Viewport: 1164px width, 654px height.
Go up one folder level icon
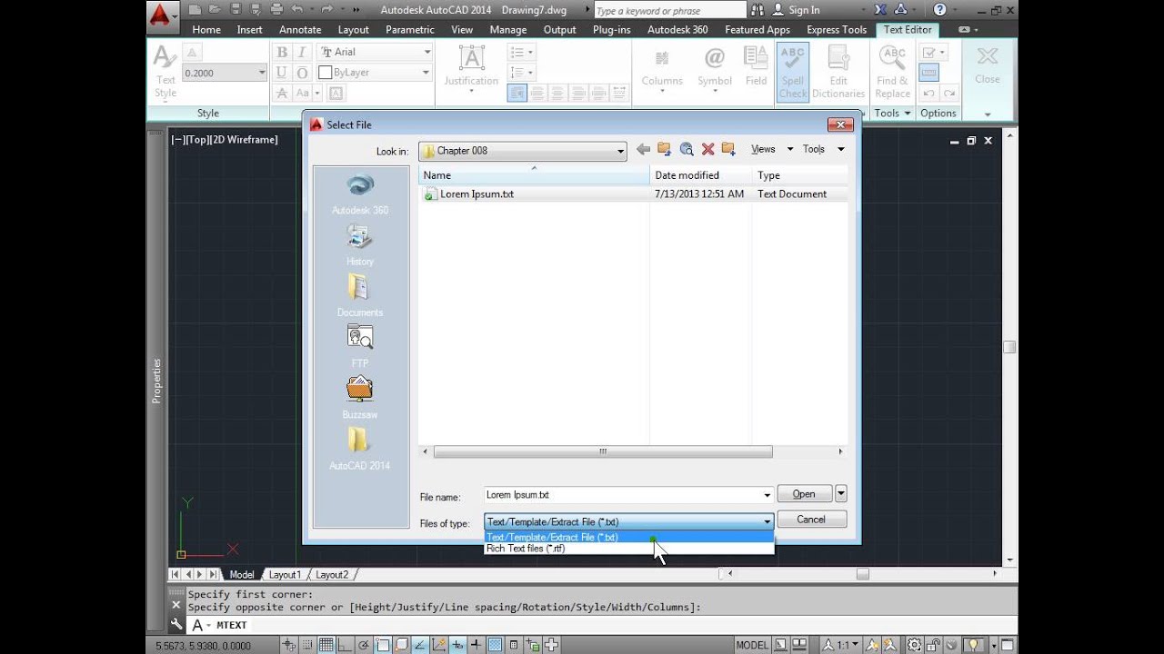click(x=665, y=150)
